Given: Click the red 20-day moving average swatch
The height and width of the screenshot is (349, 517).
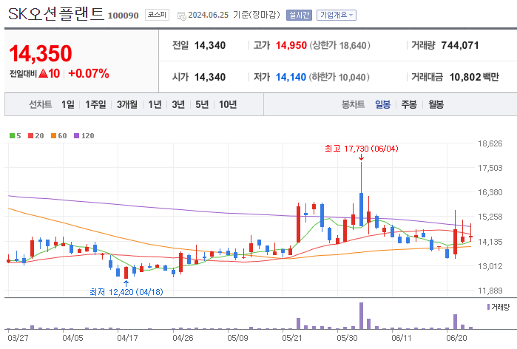Looking at the screenshot, I should [30, 136].
